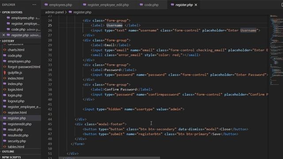The height and width of the screenshot is (159, 283).
Task: Open register_employee_e... file in tree
Action: point(24,107)
